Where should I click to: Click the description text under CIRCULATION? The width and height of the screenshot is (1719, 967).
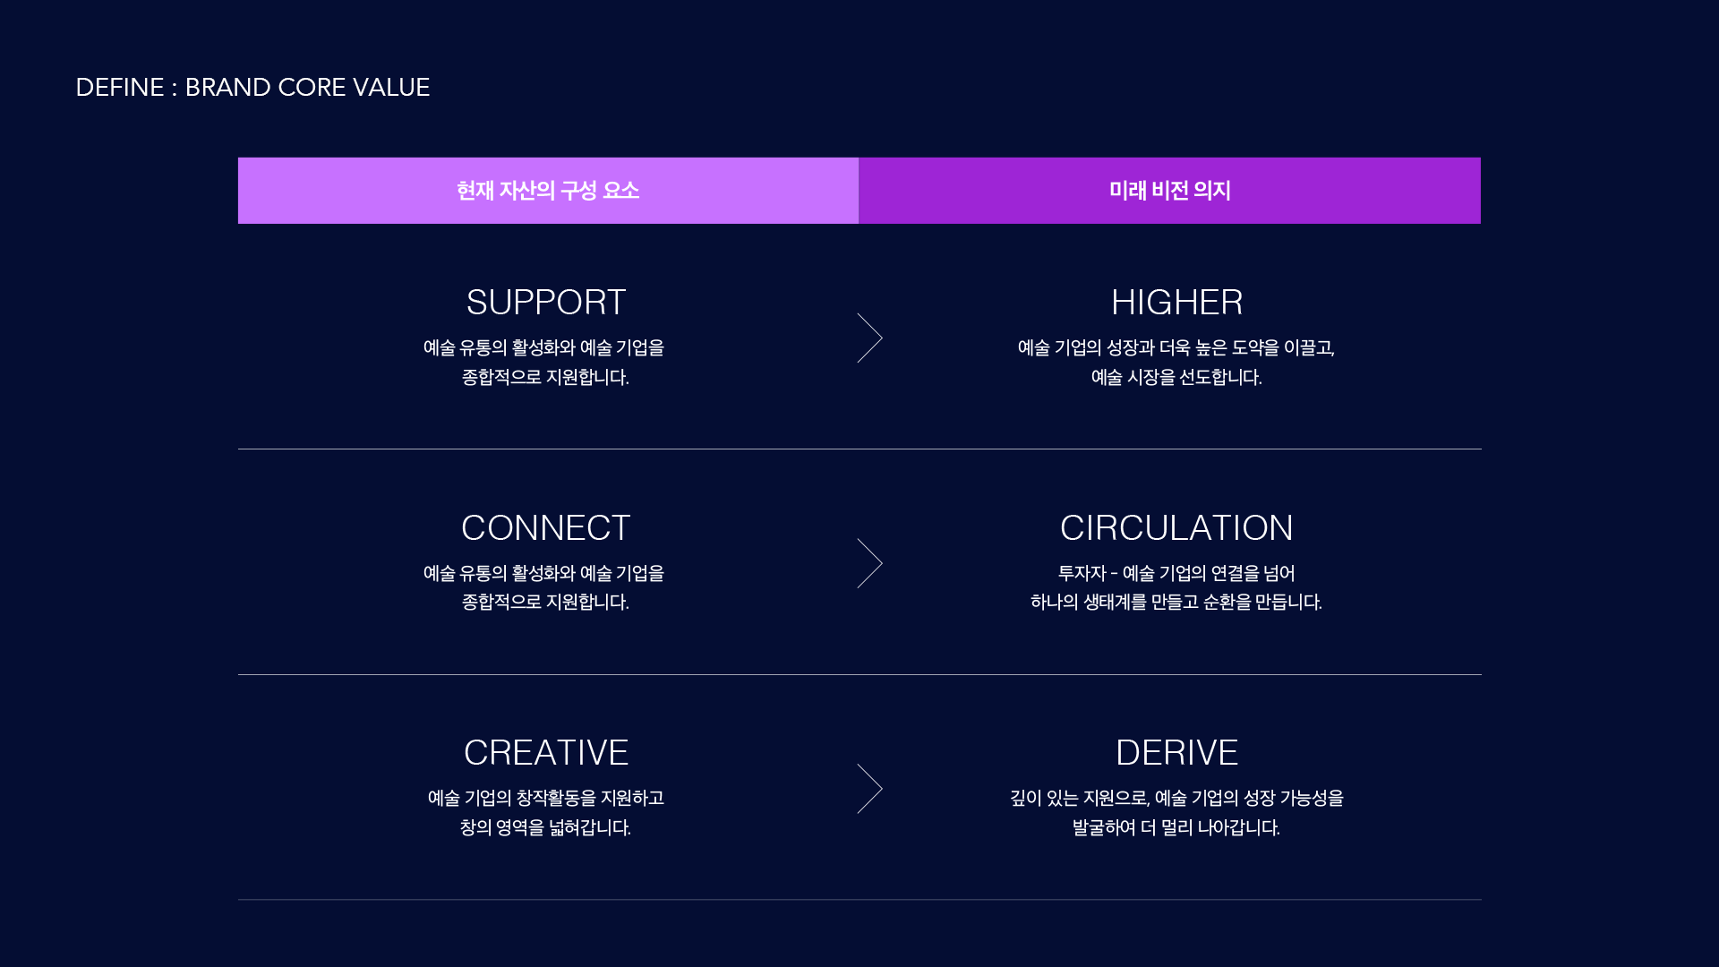click(x=1176, y=587)
